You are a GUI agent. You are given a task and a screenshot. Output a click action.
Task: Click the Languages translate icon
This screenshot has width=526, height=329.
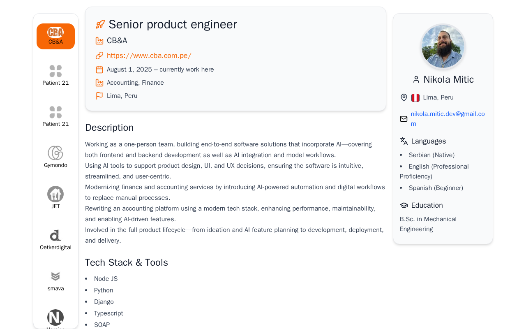coord(404,141)
